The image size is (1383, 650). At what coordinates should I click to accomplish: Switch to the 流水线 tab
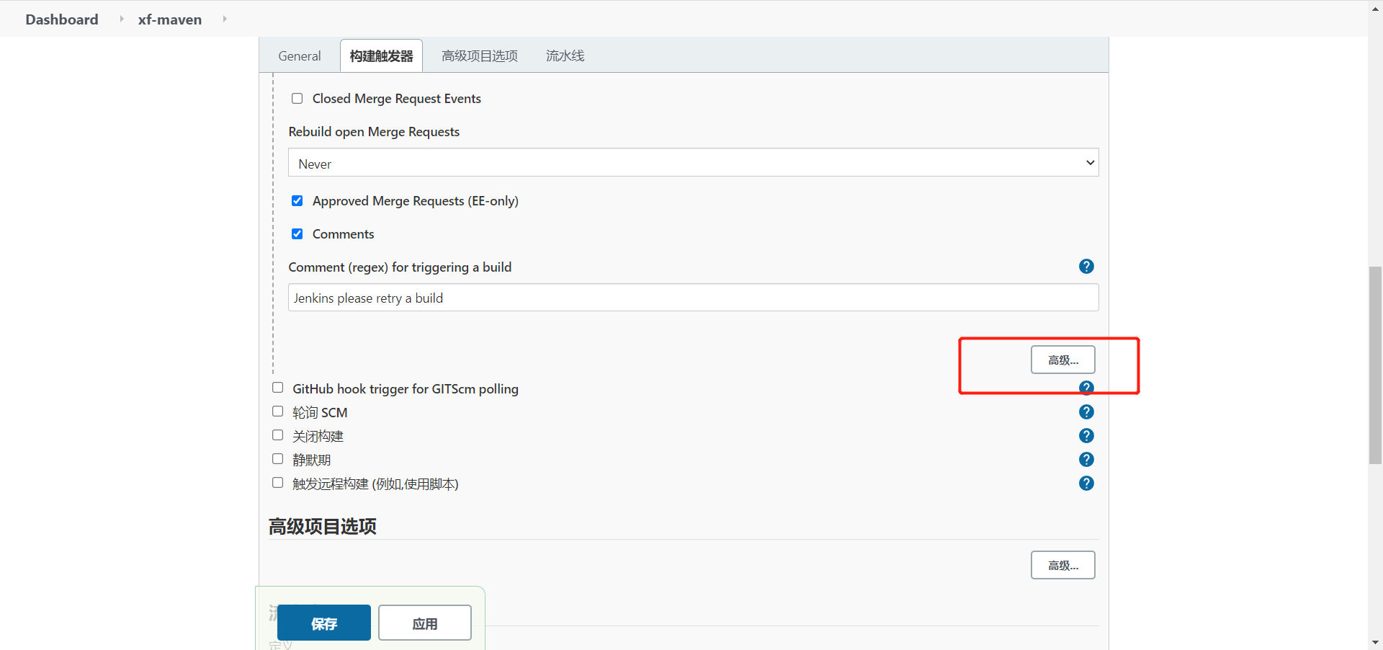[x=565, y=55]
